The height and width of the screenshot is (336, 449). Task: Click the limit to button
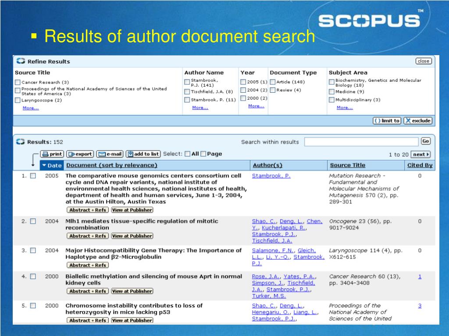(387, 121)
